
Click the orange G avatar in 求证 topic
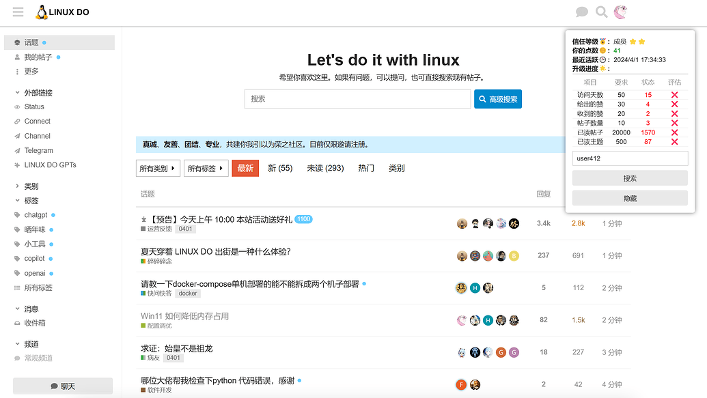[501, 352]
